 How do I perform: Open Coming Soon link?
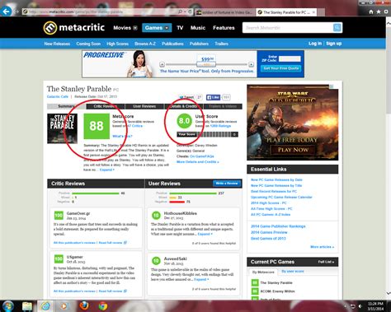[x=88, y=44]
